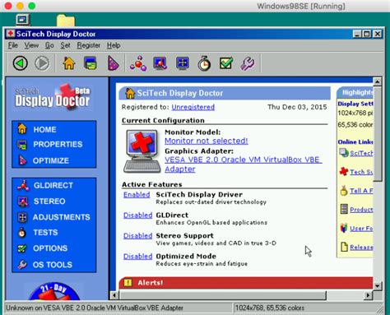Click vertical scrollbar down arrow
Image resolution: width=390 pixels, height=315 pixels.
click(x=378, y=286)
